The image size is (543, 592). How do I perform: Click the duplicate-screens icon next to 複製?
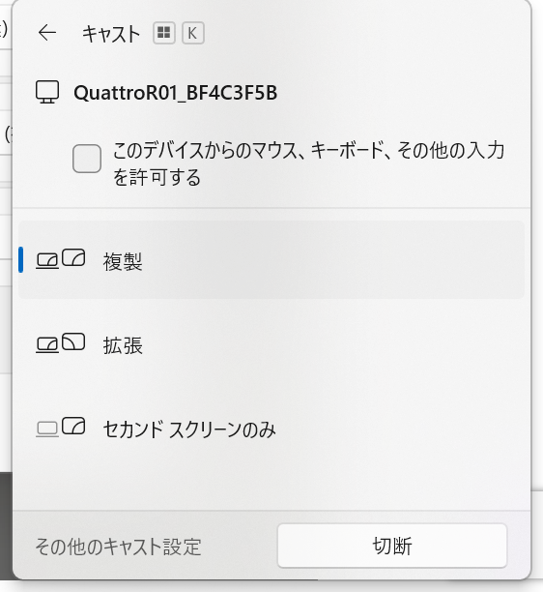(x=60, y=259)
